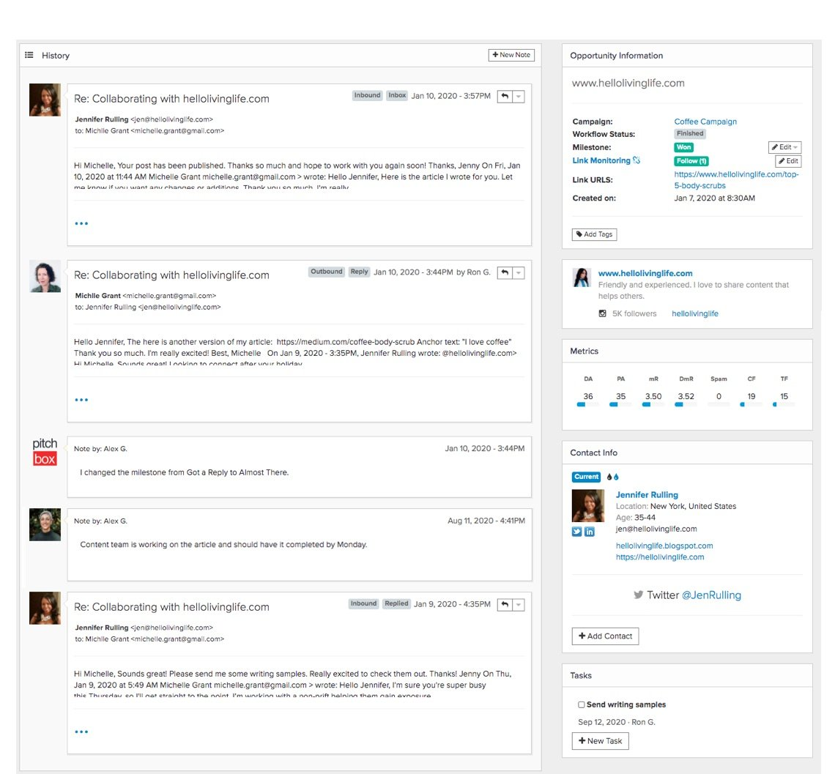Viewport: 835px width, 774px height.
Task: Click the reply arrow on the Jan 9 email
Action: coord(505,605)
